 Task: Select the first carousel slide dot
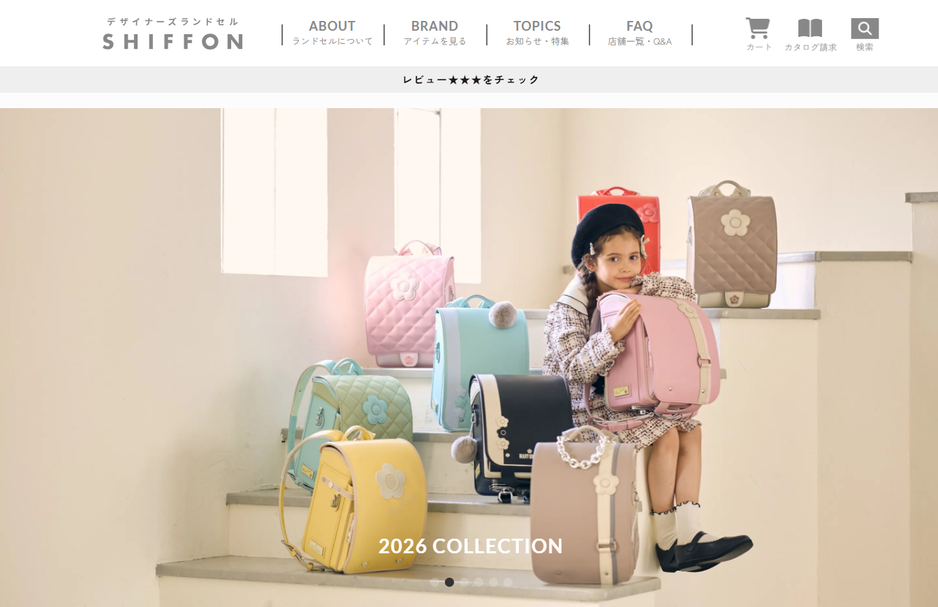click(x=434, y=582)
